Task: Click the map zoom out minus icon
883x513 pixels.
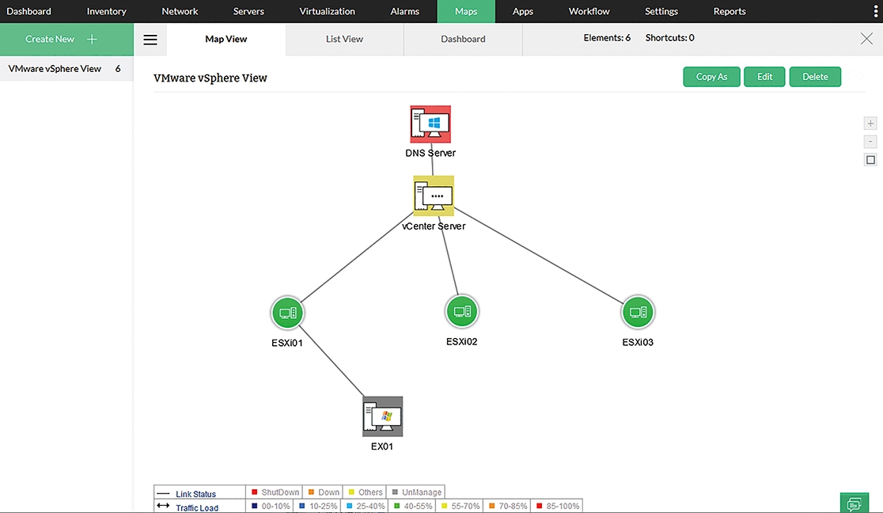Action: (x=870, y=142)
